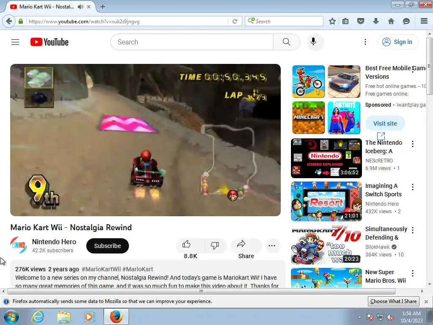Click the Sign in button

[x=398, y=42]
